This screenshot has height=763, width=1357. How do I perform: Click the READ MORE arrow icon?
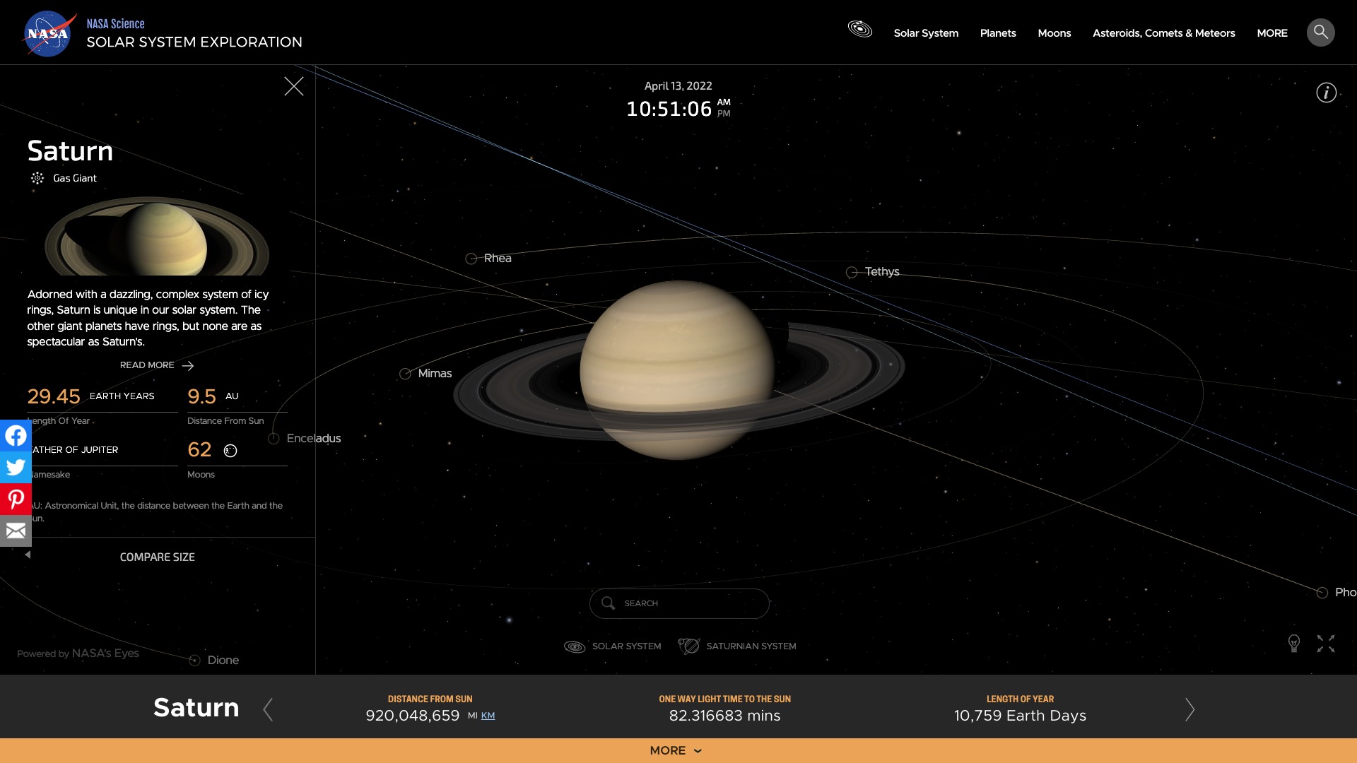coord(187,366)
